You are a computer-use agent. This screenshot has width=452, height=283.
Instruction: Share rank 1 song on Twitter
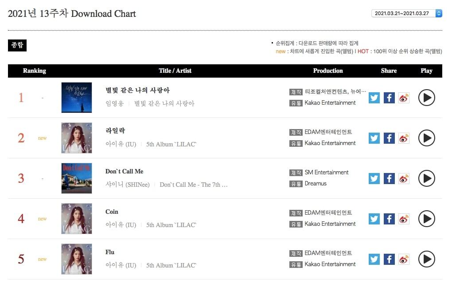374,98
